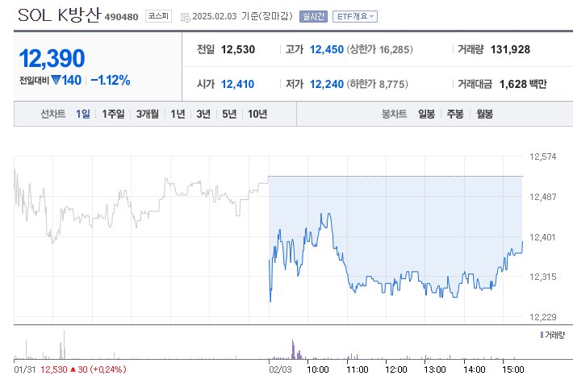Click the 전일 value 12,530
Screen dimensions: 573x384
(x=238, y=49)
